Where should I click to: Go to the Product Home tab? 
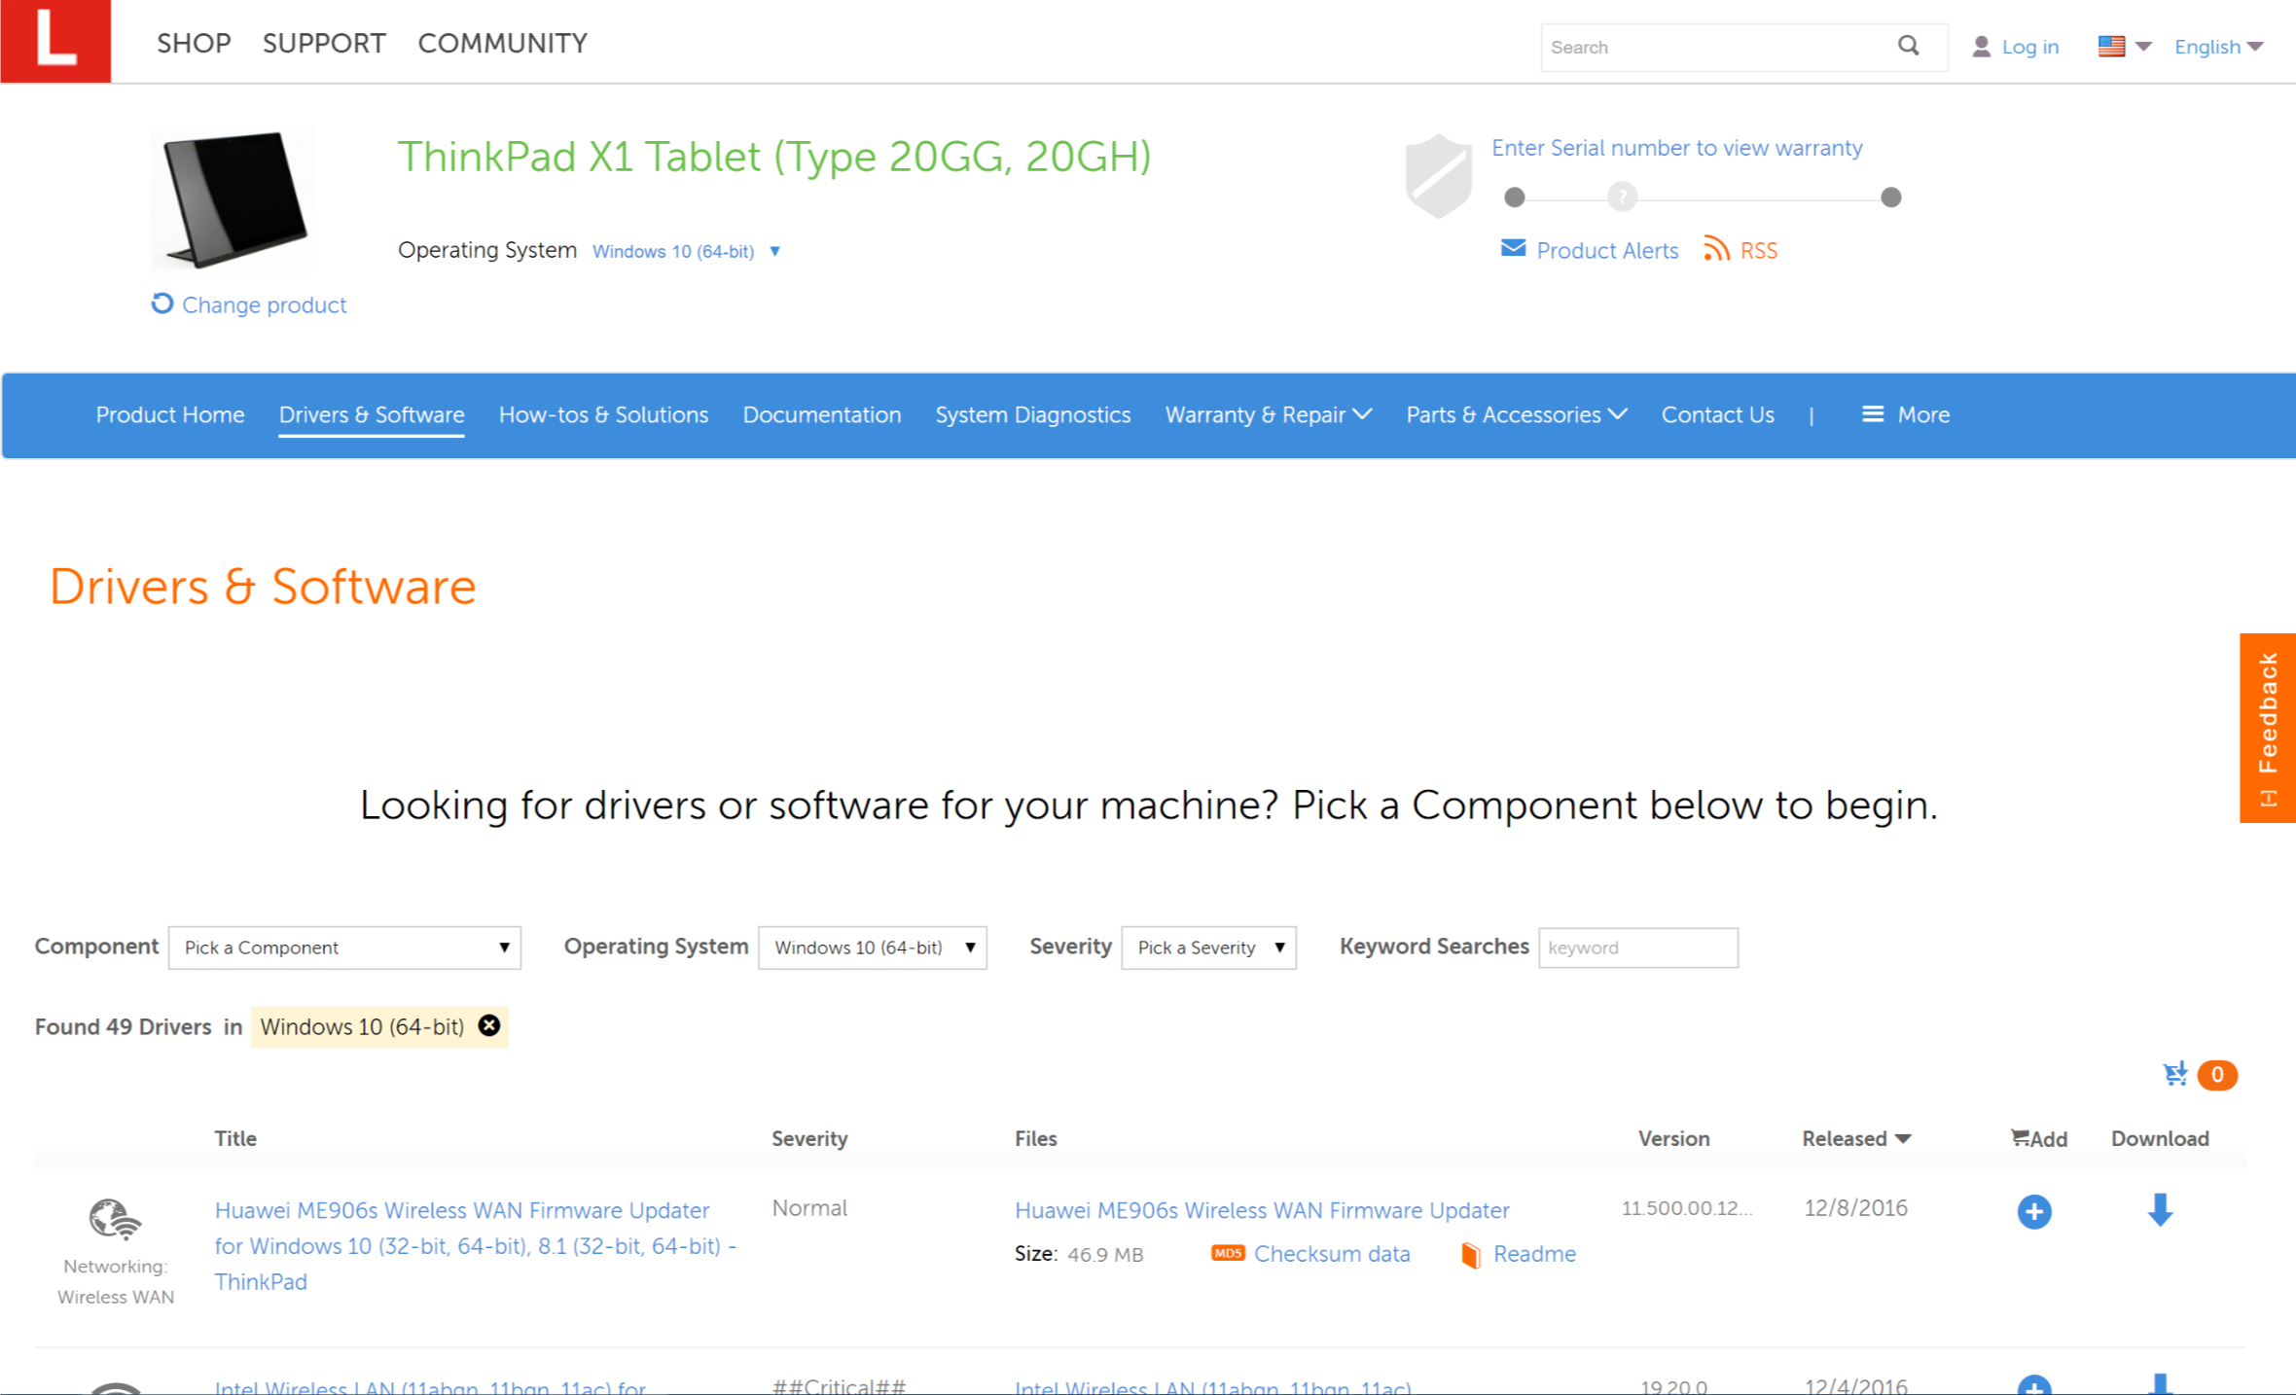[x=170, y=414]
